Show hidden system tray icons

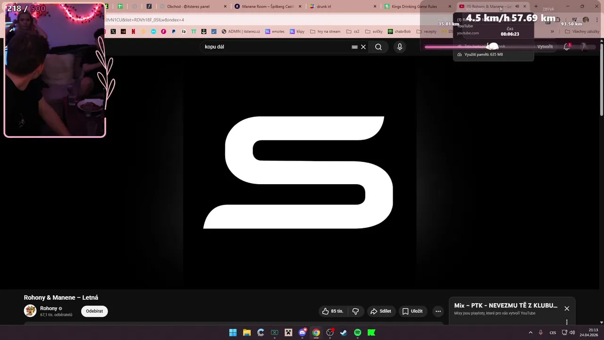tap(530, 332)
